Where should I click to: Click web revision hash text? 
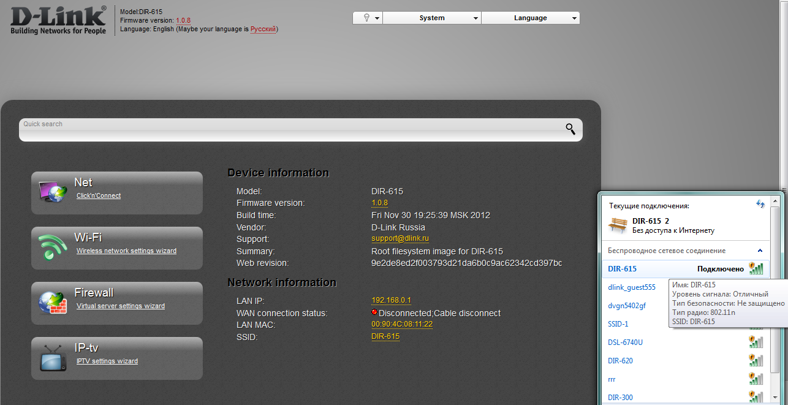(466, 263)
